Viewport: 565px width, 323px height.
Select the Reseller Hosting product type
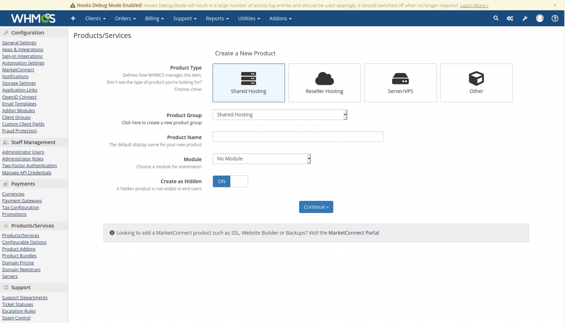tap(325, 83)
